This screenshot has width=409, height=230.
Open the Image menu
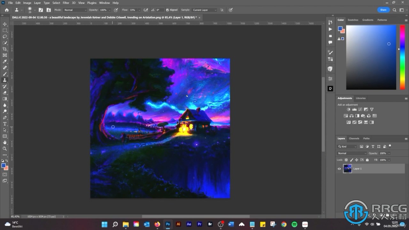point(27,3)
